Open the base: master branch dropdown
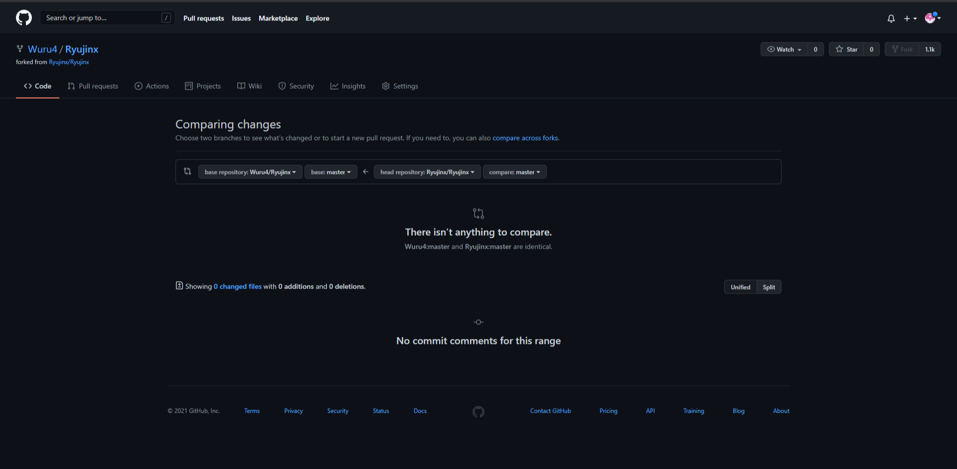Screen dimensions: 957x469 click(x=331, y=172)
